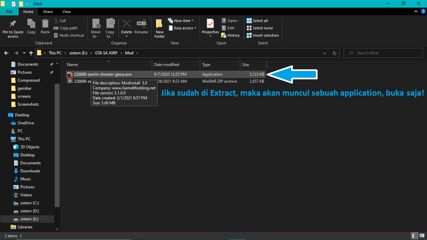This screenshot has height=240, width=427.
Task: Click the Search Mod field
Action: pos(383,53)
